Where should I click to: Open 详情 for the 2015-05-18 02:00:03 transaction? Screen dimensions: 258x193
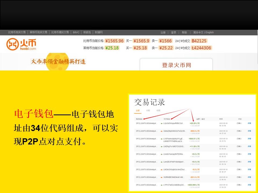[249, 154]
